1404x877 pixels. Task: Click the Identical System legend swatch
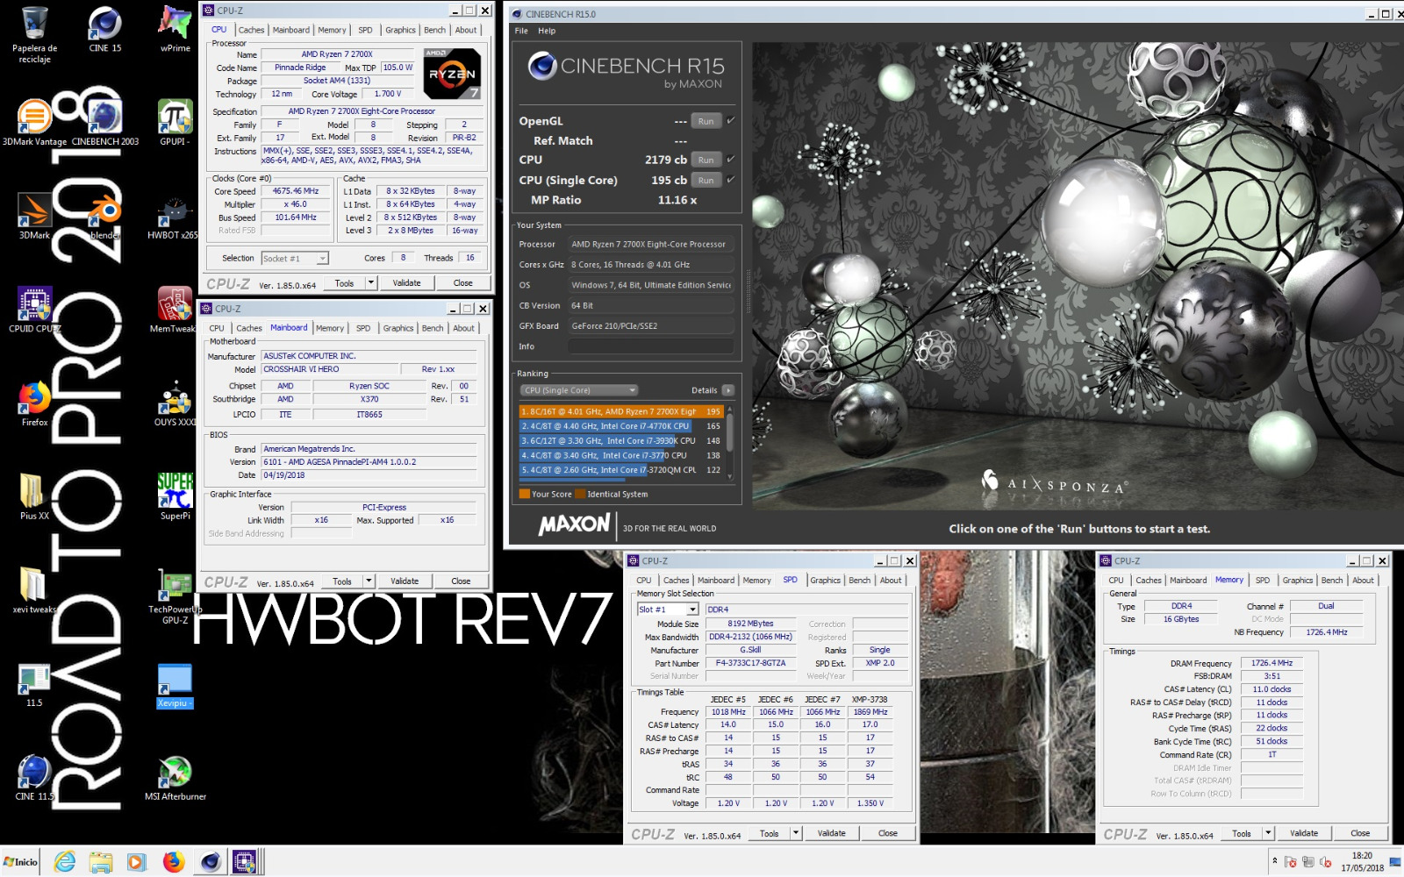pyautogui.click(x=580, y=494)
